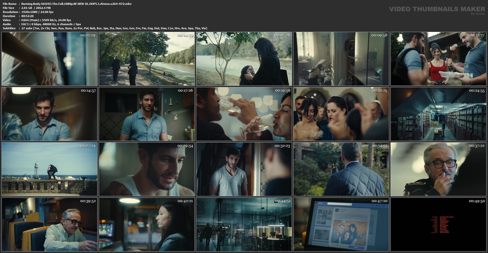
Task: Click the thumbnail at 00:09:58
Action: pos(341,59)
